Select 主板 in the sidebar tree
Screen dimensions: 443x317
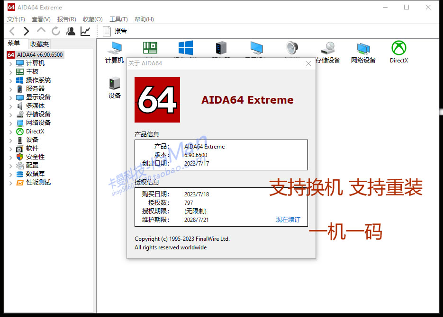(x=32, y=71)
